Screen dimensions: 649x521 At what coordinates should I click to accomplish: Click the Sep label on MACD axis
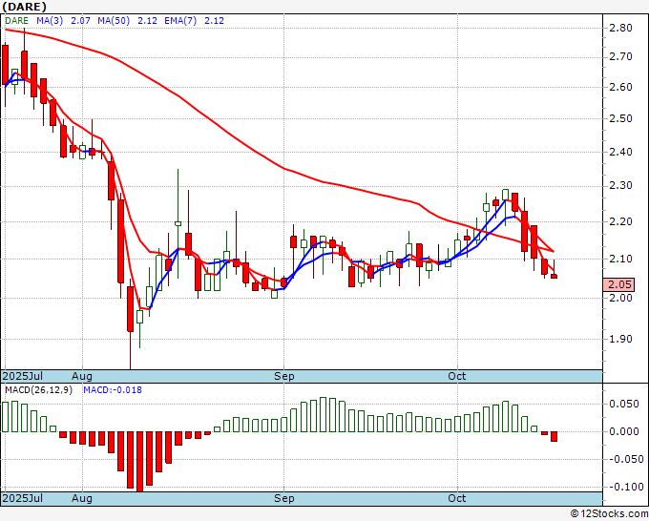click(x=284, y=498)
